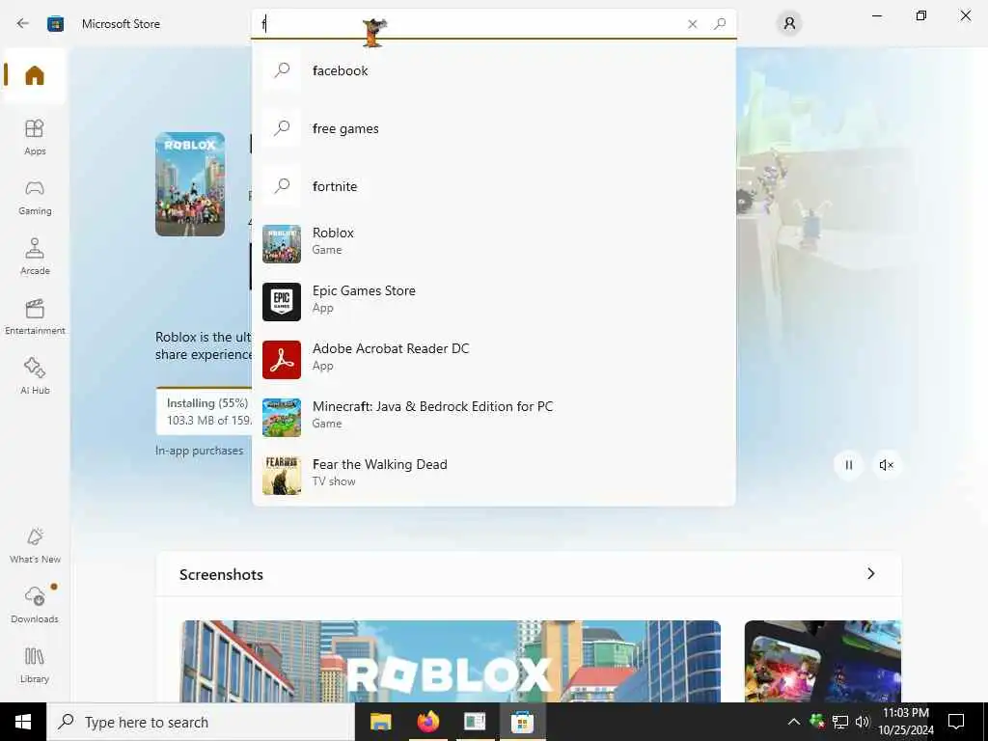Choose Minecraft Java & Bedrock Edition suggestion

pyautogui.click(x=493, y=418)
